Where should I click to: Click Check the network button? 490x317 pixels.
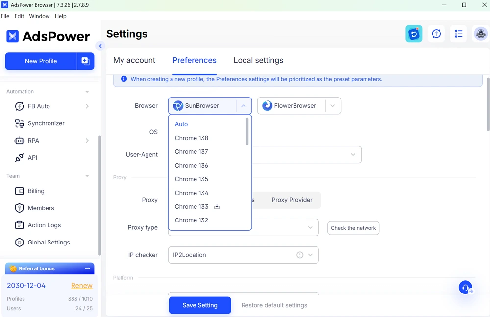pos(353,228)
